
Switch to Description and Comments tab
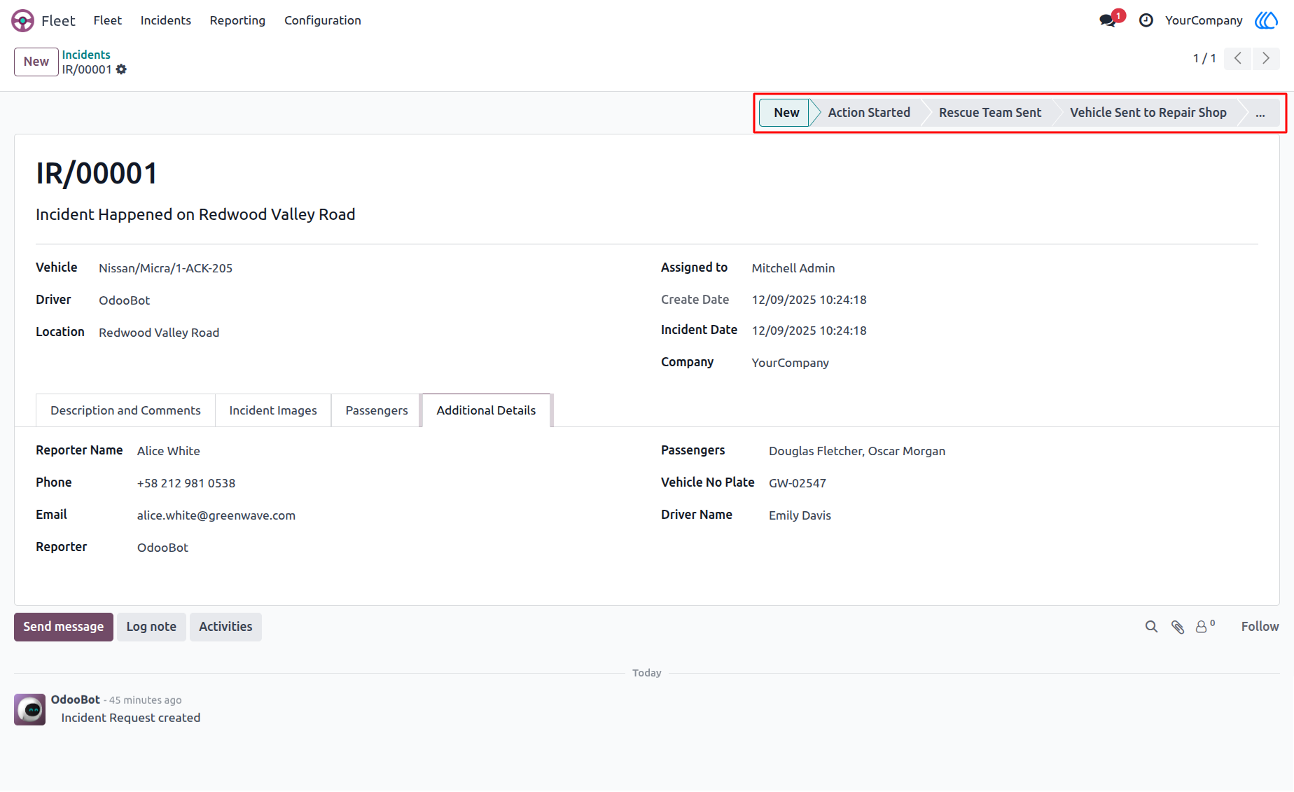[x=125, y=410]
